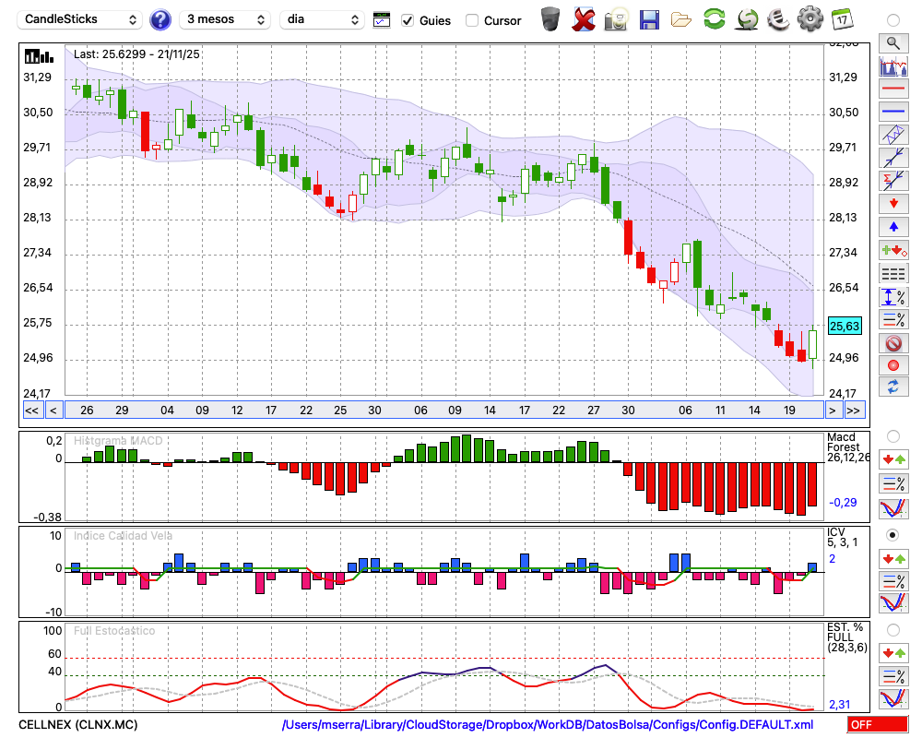This screenshot has height=738, width=922.
Task: Select the radio button for the Estocastico panel
Action: [893, 630]
